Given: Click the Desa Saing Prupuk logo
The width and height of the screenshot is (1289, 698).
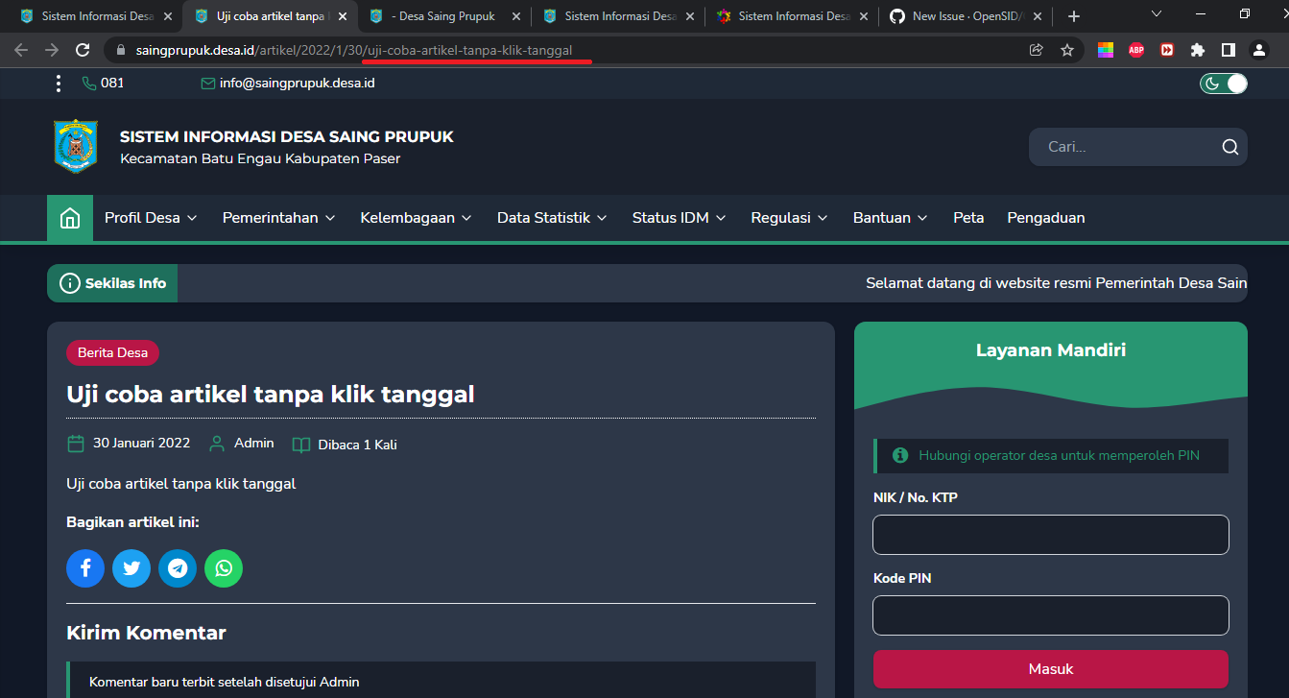Looking at the screenshot, I should point(75,147).
